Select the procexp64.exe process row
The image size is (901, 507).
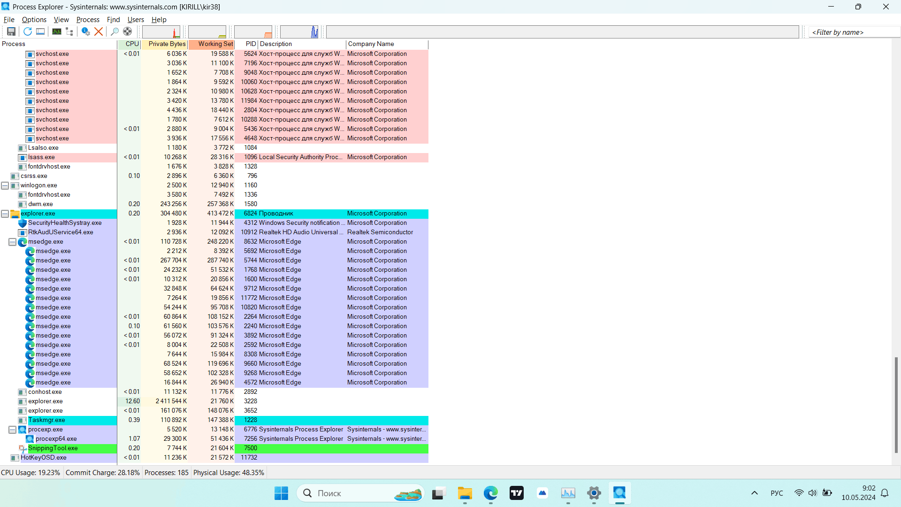(x=214, y=439)
